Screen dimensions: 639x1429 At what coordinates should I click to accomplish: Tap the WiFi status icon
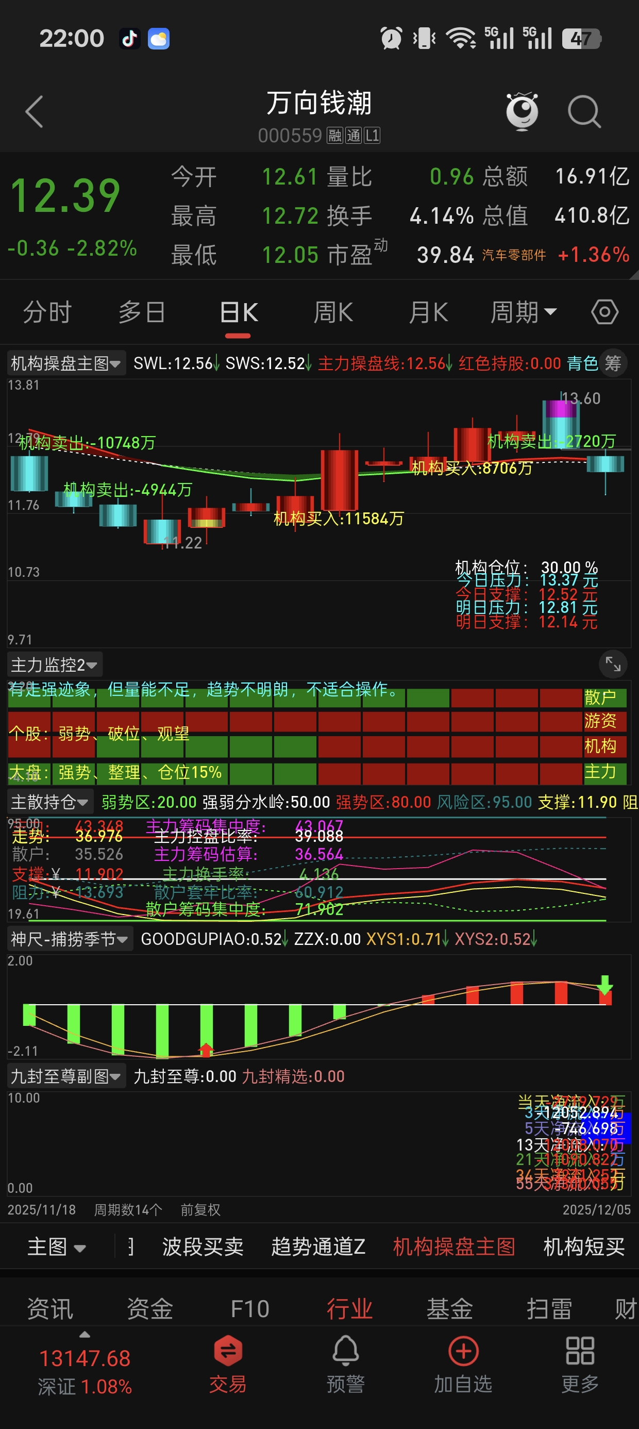pos(461,38)
